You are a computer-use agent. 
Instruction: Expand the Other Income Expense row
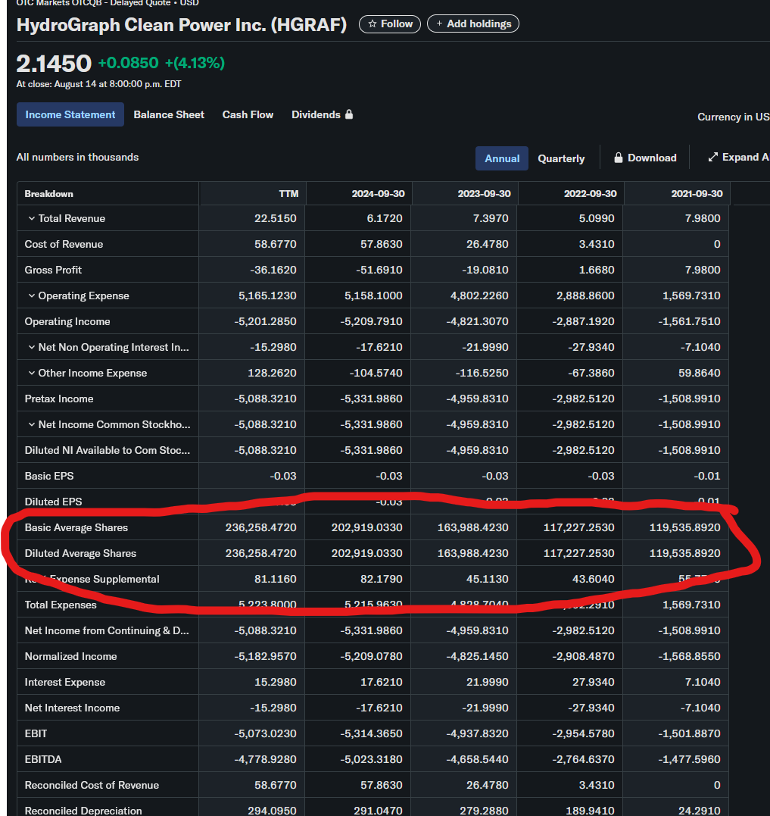(32, 373)
